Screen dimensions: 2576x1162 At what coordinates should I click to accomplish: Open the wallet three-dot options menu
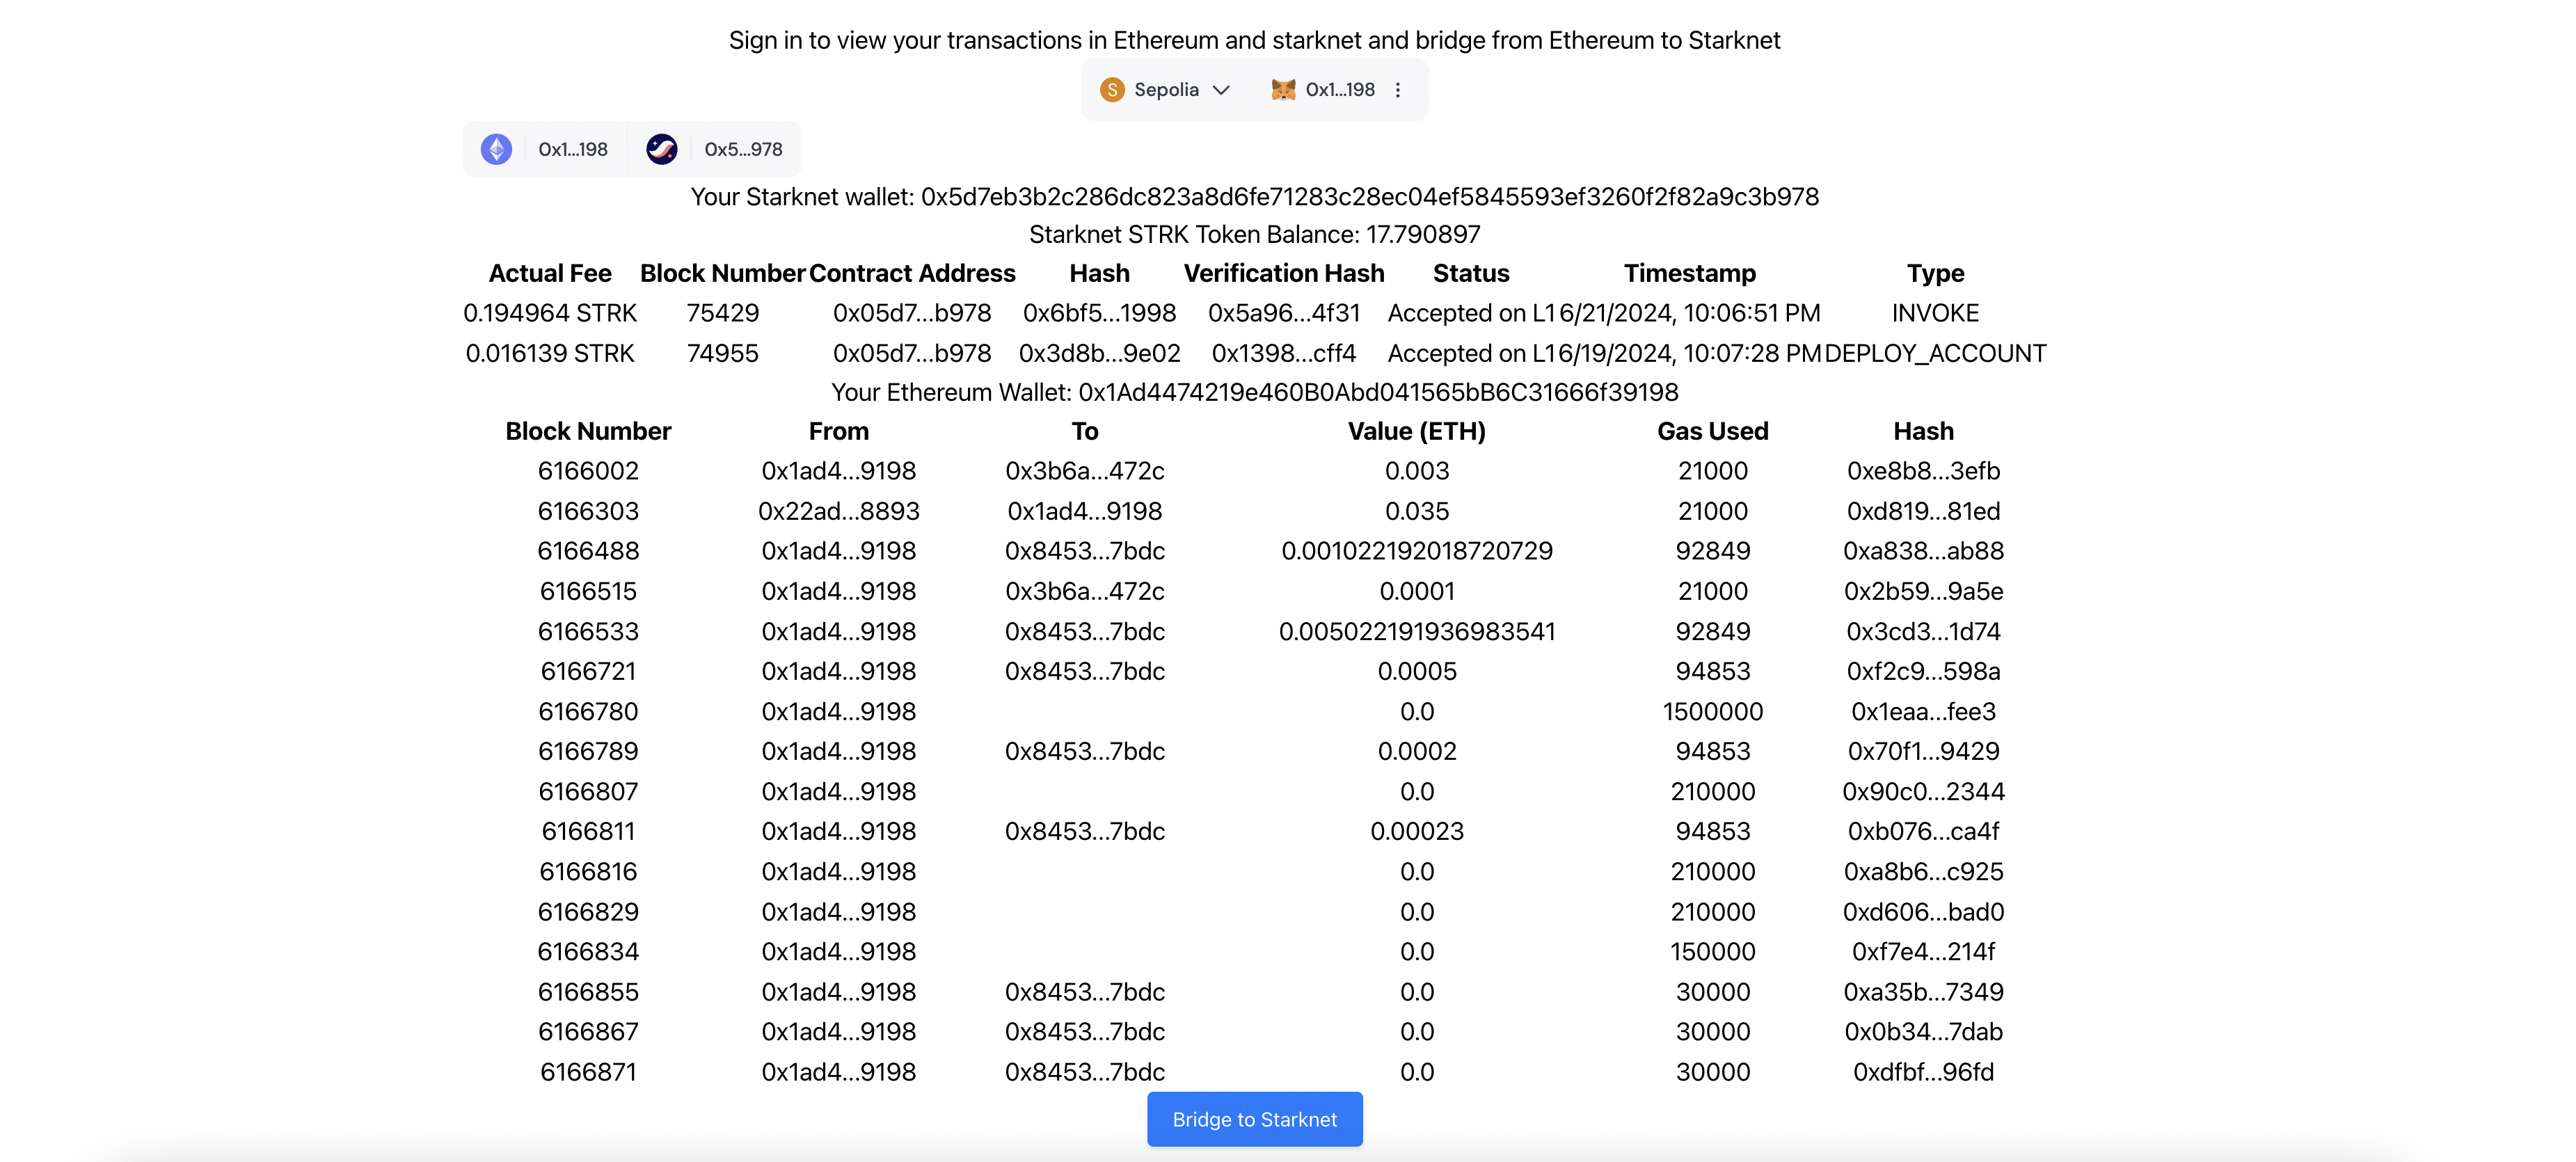click(x=1398, y=90)
